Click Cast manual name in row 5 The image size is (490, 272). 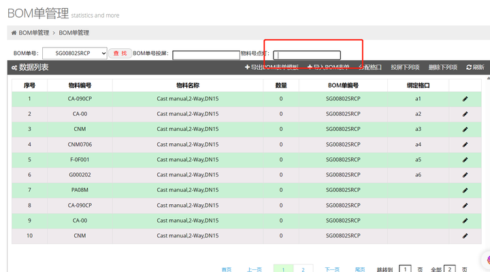(188, 160)
